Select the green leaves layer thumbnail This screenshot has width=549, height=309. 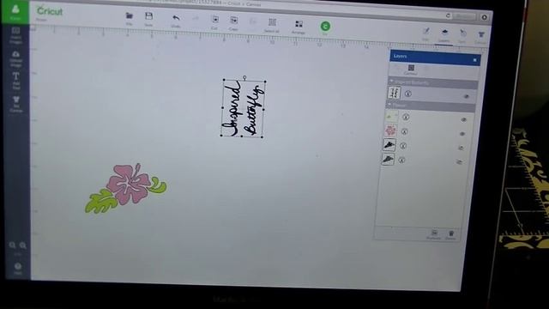tap(392, 116)
